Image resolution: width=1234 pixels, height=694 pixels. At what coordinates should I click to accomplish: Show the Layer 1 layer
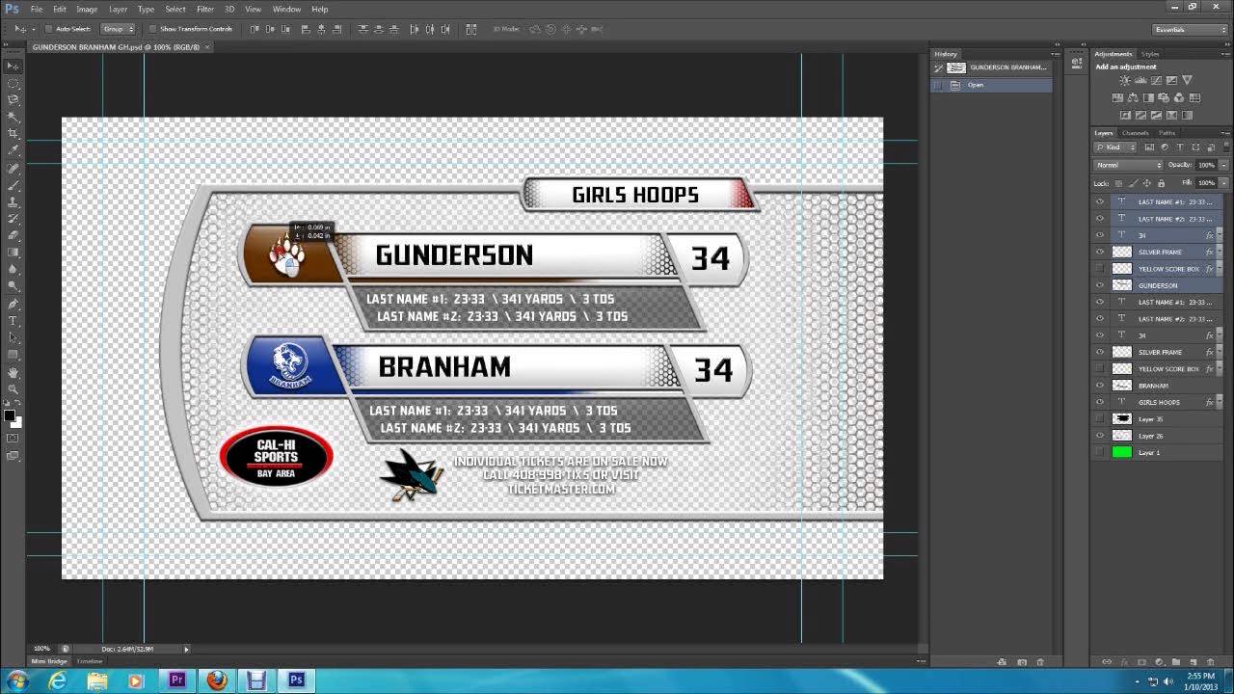pos(1099,452)
